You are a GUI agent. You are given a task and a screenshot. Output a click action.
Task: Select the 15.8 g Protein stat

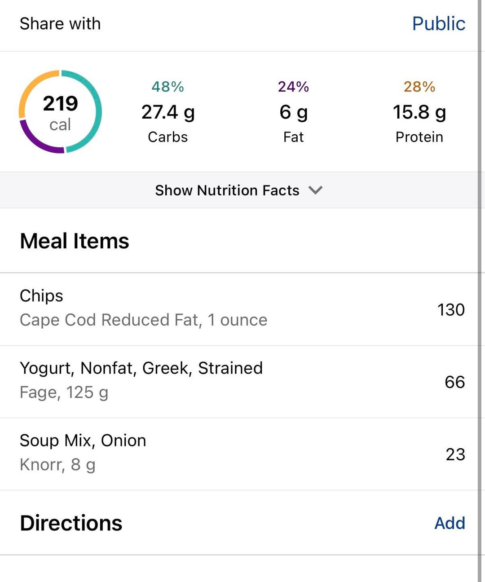point(419,112)
